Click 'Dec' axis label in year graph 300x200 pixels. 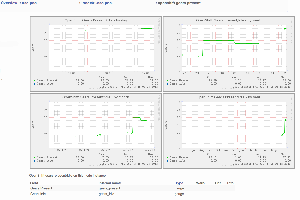[x=234, y=150]
